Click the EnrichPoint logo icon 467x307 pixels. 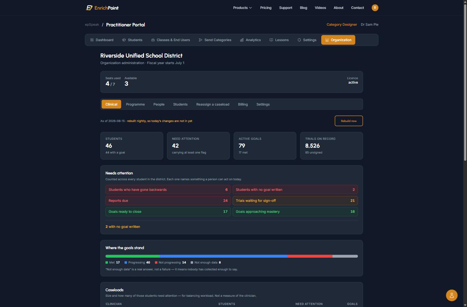(89, 8)
